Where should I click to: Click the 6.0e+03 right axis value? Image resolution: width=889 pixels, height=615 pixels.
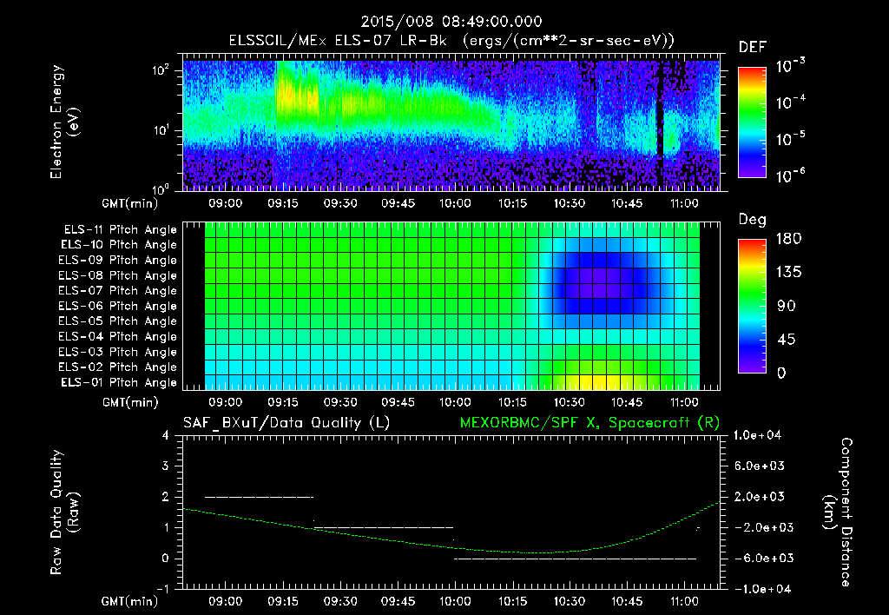click(759, 466)
